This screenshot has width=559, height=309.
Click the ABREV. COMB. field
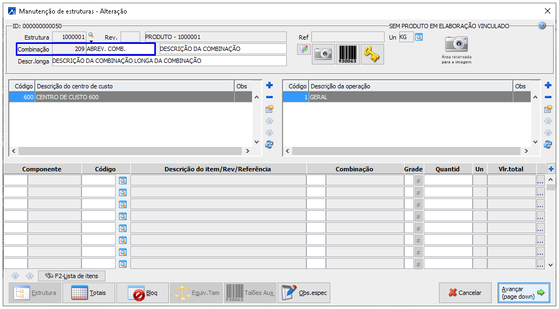120,49
